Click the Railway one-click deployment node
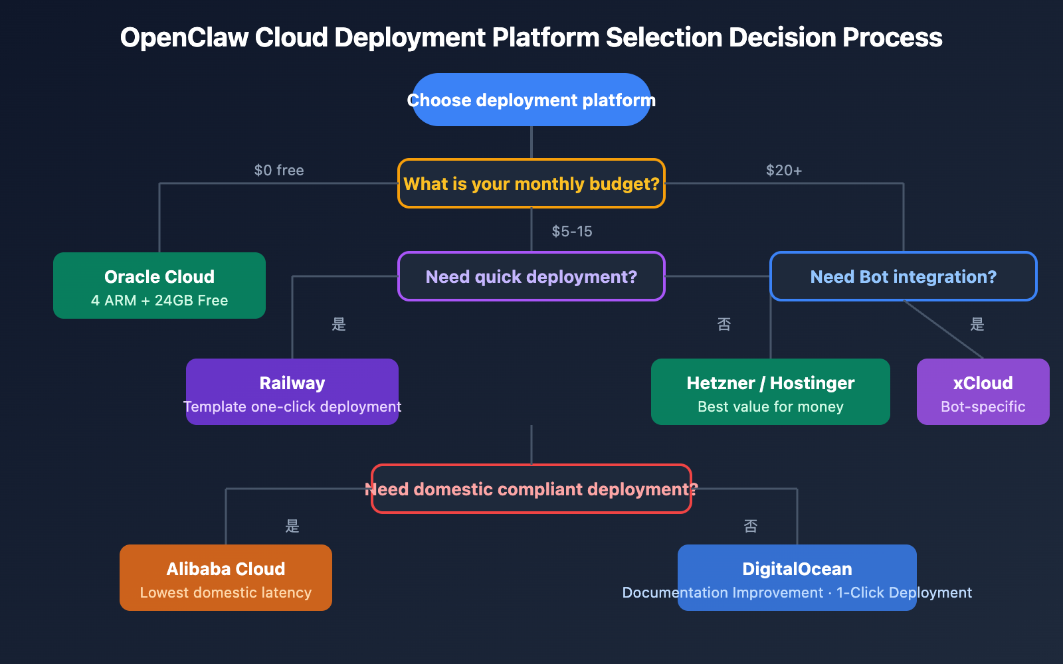The height and width of the screenshot is (664, 1063). coord(292,392)
